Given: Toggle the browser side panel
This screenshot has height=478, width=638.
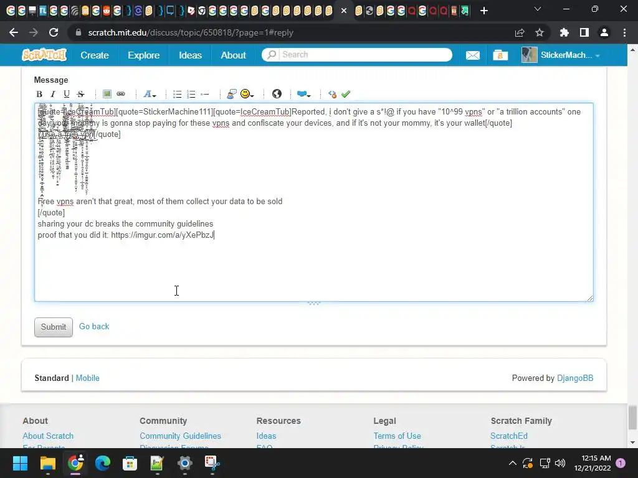Looking at the screenshot, I should 584,32.
